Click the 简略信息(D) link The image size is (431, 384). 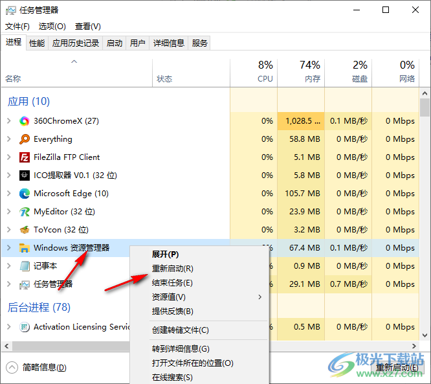pos(44,368)
